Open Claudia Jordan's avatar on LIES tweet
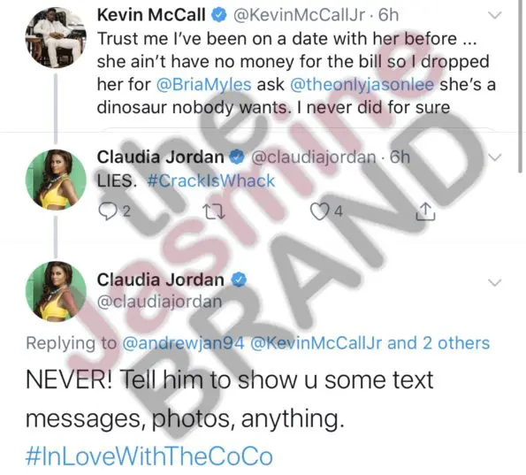Viewport: 526px width, 475px height. [x=56, y=180]
